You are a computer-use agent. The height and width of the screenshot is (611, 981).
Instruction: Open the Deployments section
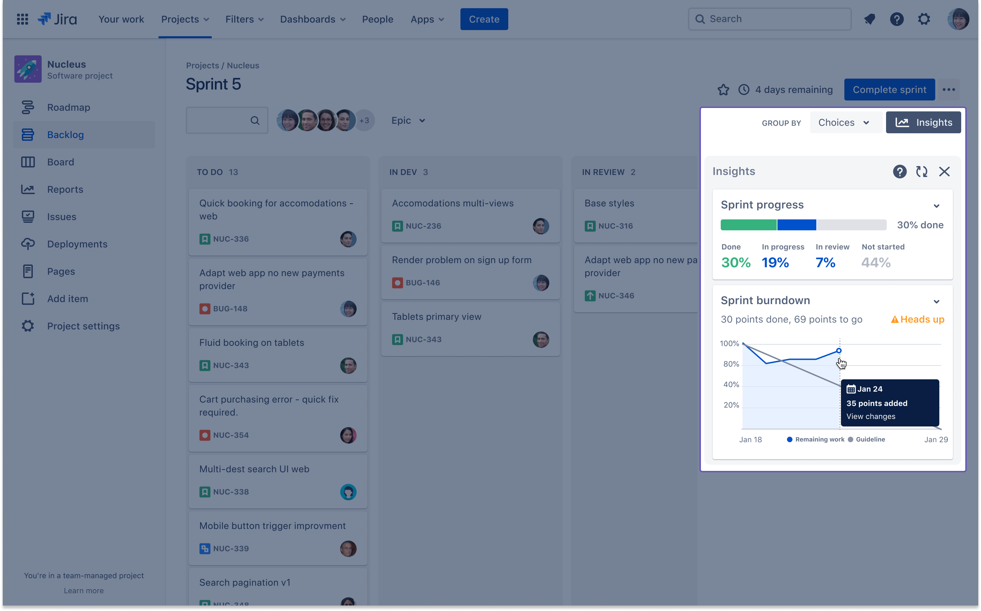77,244
